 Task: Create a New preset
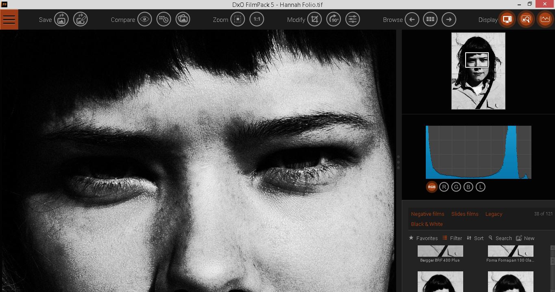coord(525,238)
